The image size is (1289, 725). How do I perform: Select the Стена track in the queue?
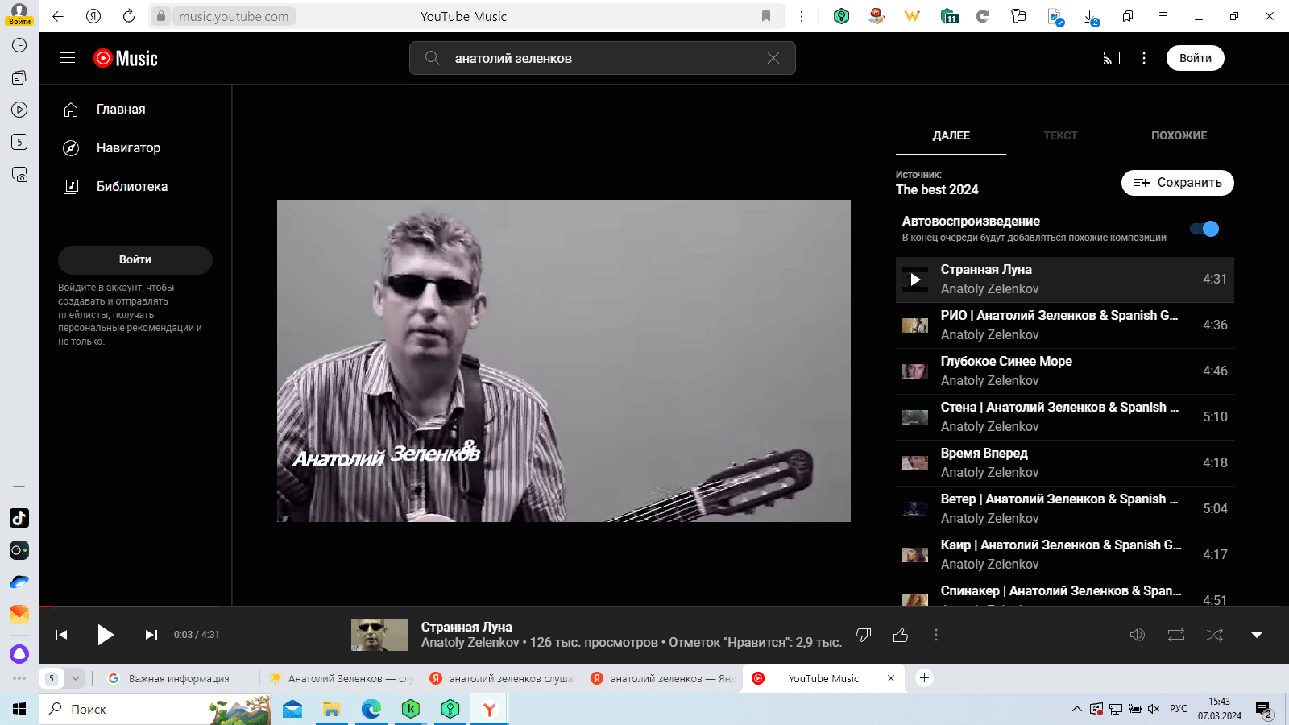tap(1065, 417)
